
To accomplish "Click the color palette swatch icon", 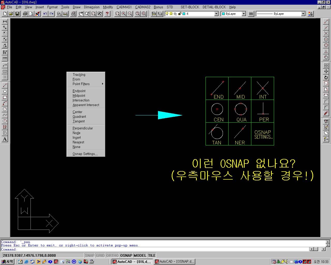I will pos(311,14).
